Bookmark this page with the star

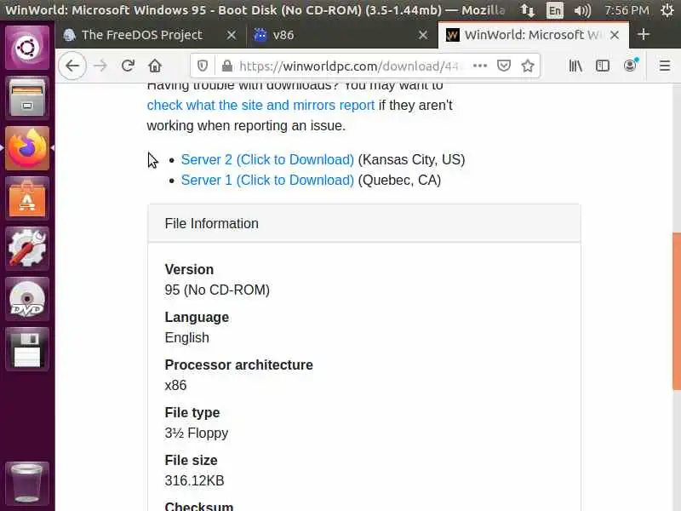point(528,66)
